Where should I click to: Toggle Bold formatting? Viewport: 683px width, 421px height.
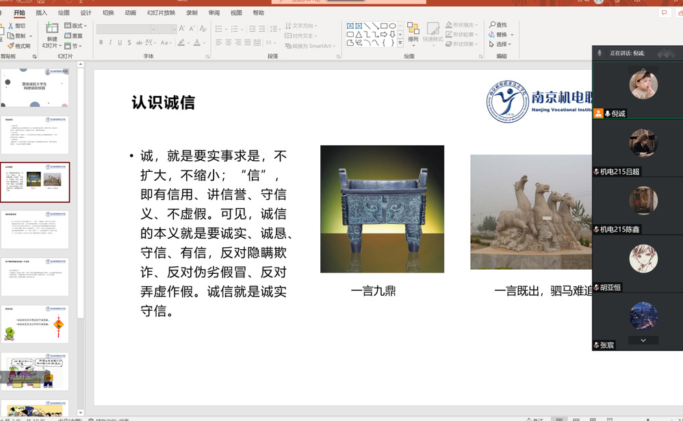click(101, 42)
